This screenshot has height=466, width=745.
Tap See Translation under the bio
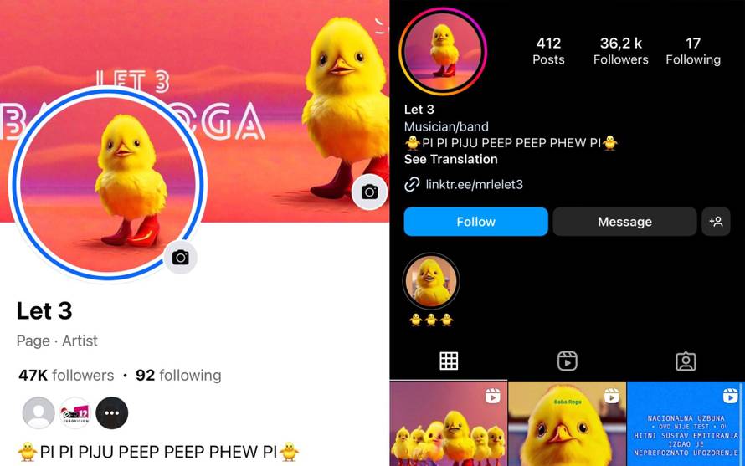click(x=451, y=159)
